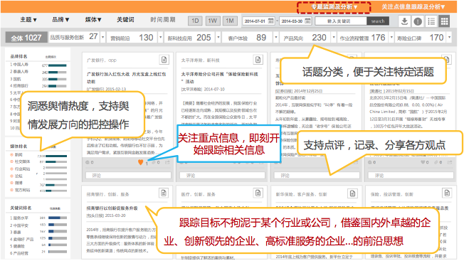Click the exclamation alert icon in the toolbar

[x=418, y=21]
